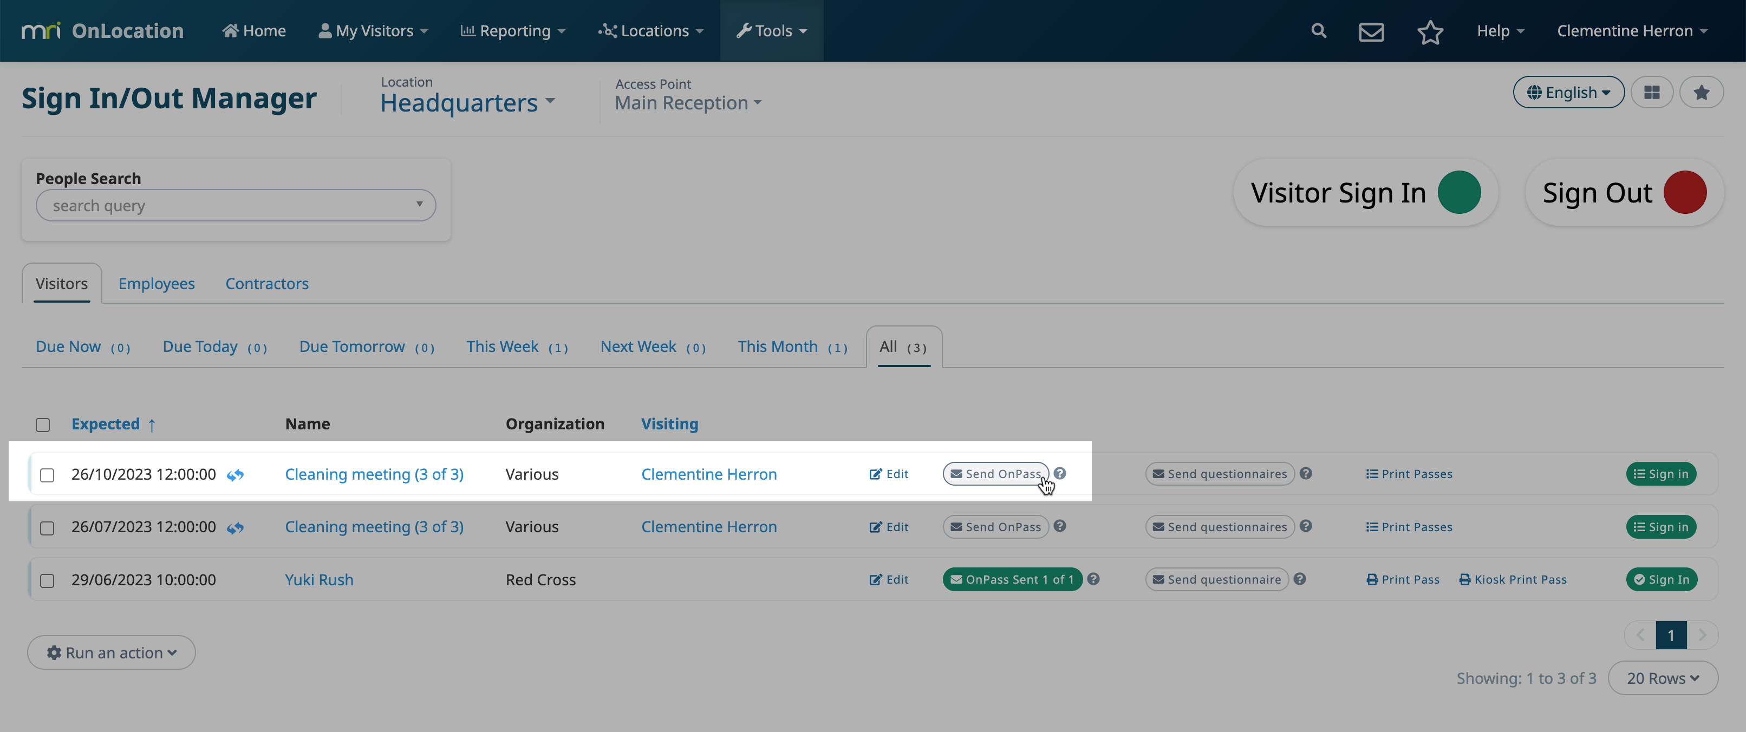Click page number 1 in pagination

point(1671,635)
